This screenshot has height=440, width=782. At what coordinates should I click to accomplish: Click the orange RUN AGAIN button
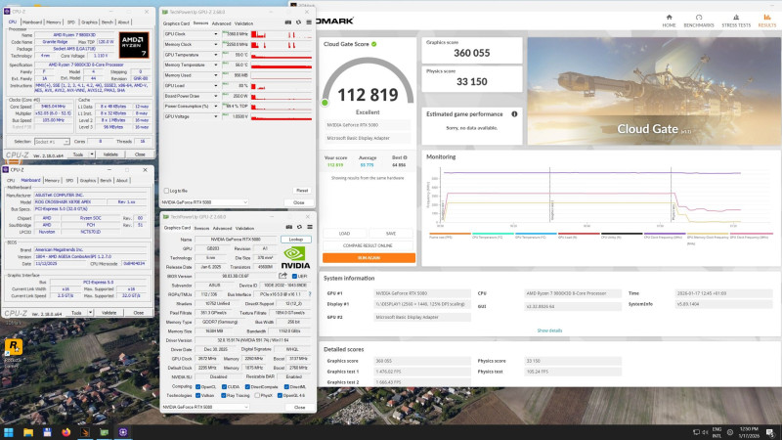point(369,258)
